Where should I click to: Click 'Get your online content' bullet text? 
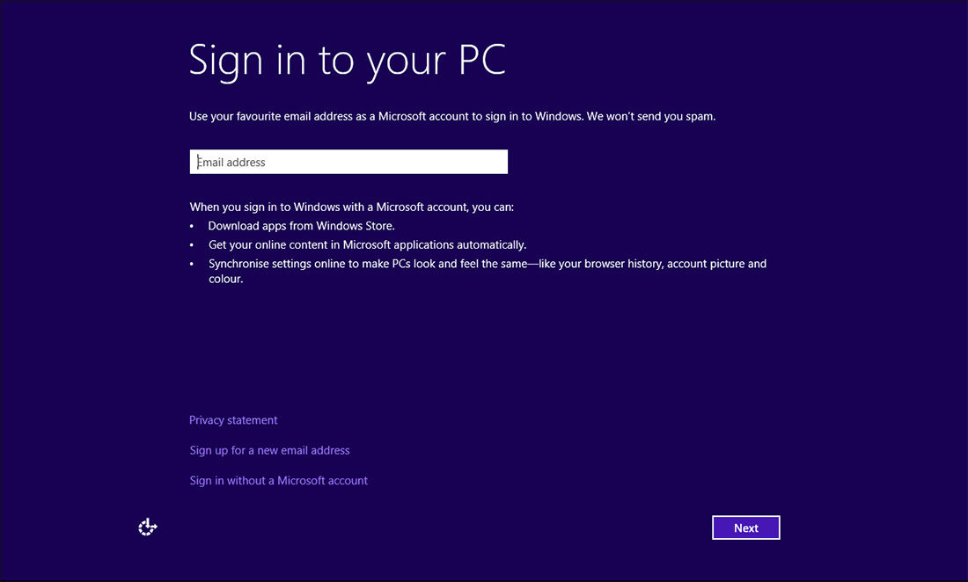pos(367,244)
